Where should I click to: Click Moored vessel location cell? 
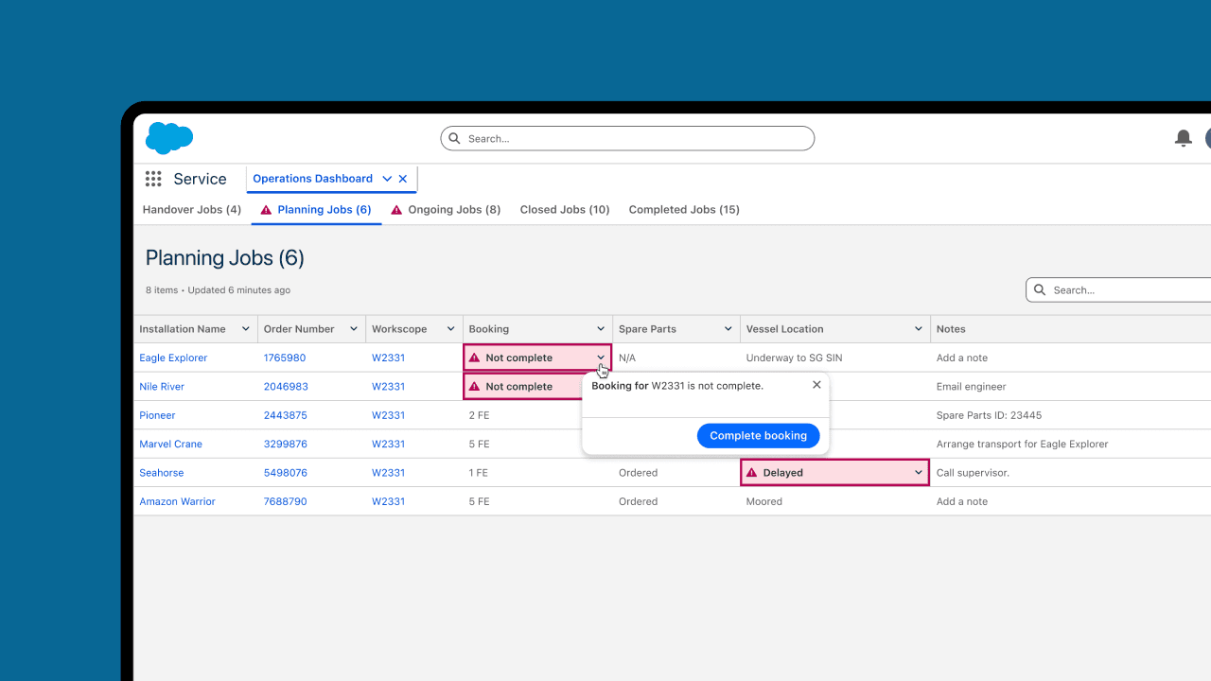click(764, 501)
